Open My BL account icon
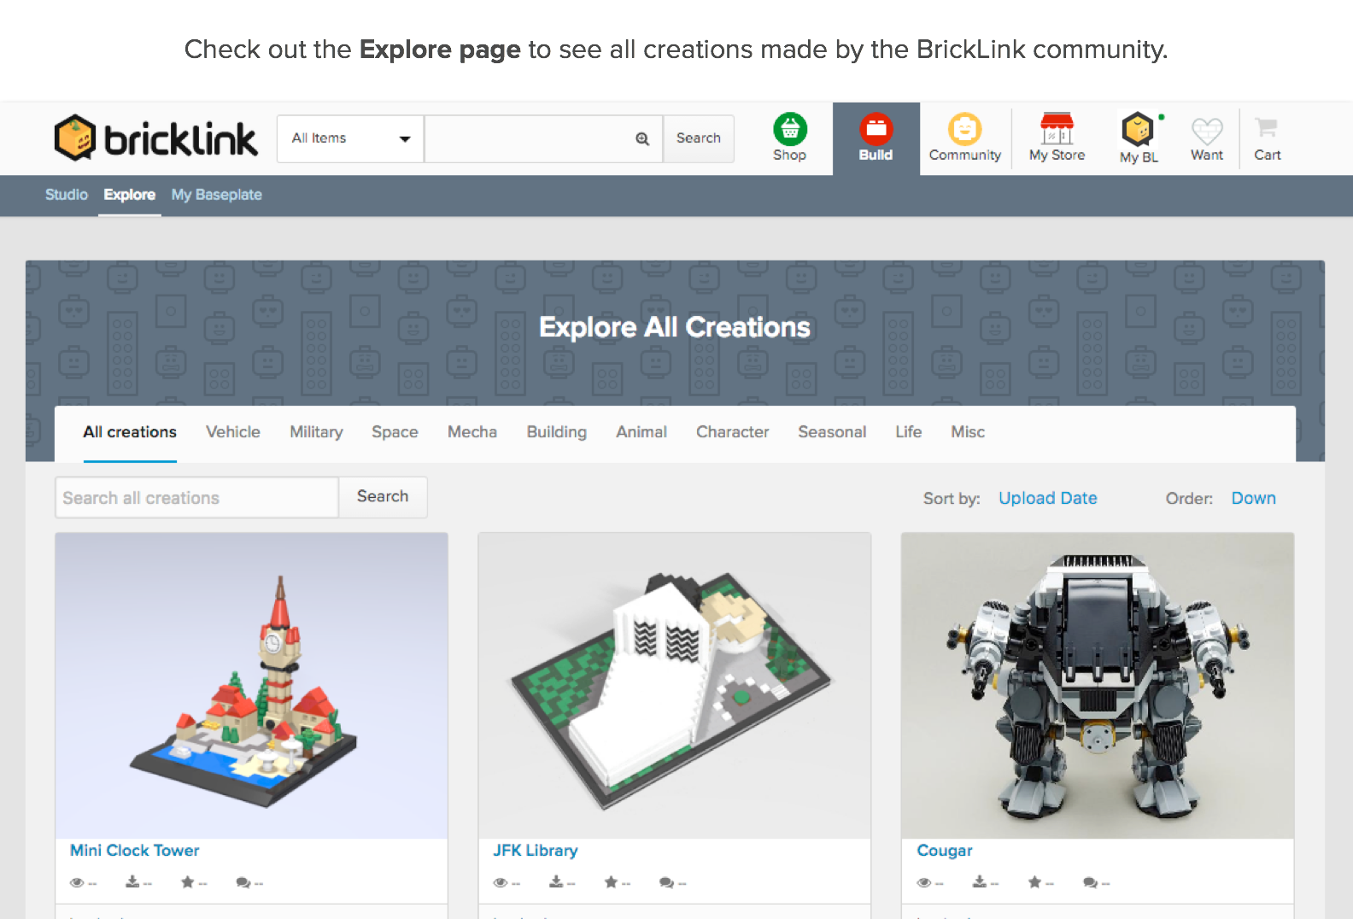This screenshot has height=919, width=1353. (x=1138, y=129)
